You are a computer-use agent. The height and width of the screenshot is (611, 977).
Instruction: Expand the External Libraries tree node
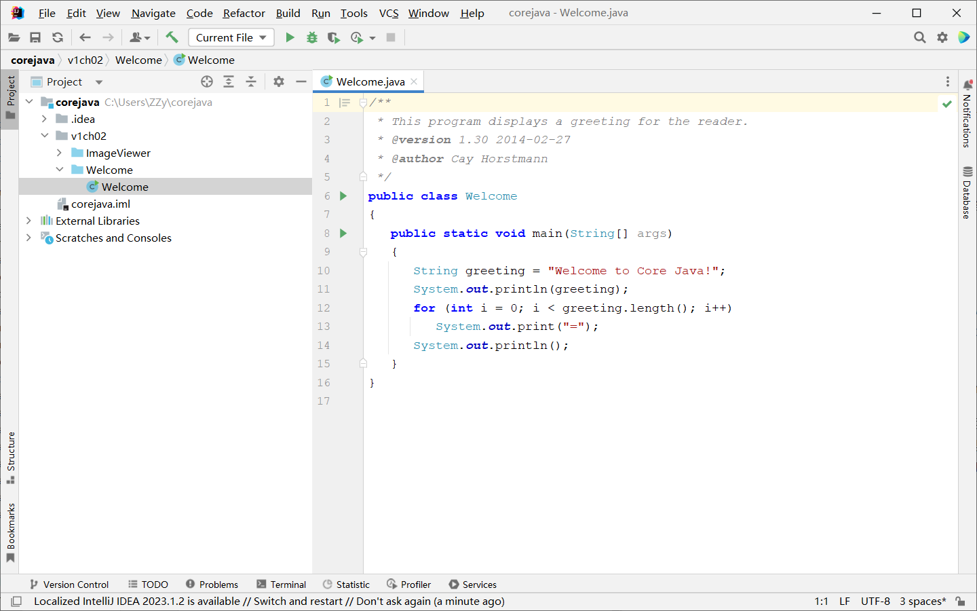click(x=28, y=221)
